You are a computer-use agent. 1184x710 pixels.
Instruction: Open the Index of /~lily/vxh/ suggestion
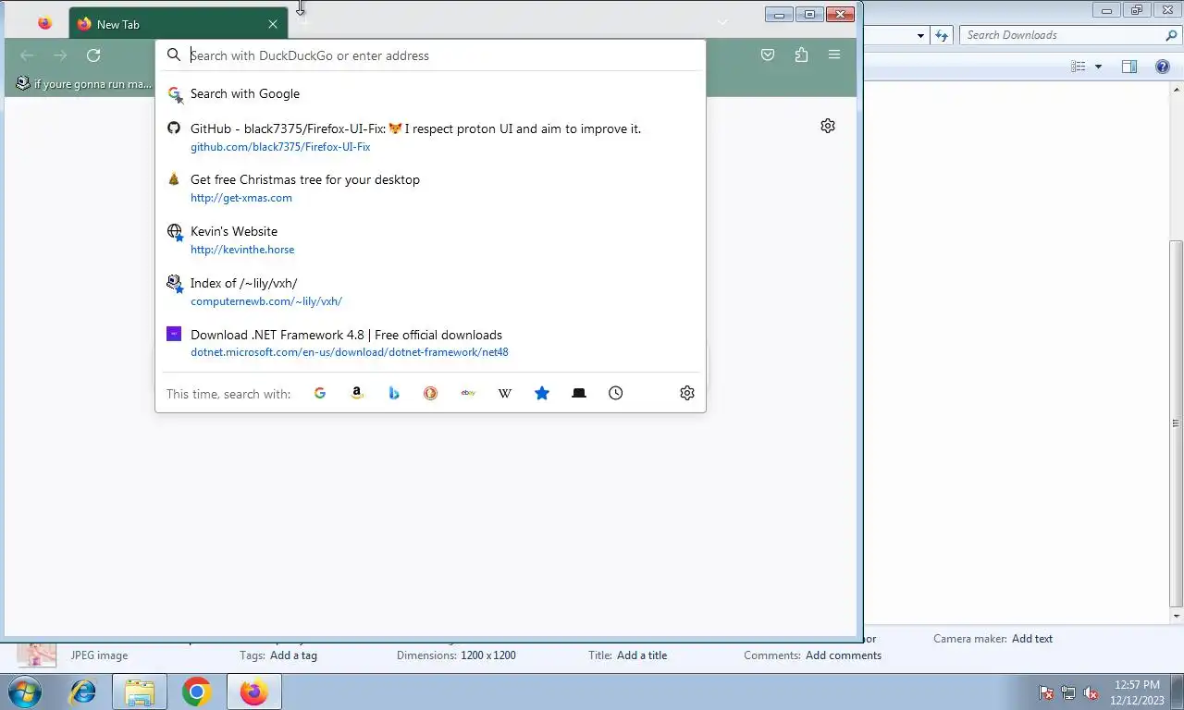[x=430, y=291]
